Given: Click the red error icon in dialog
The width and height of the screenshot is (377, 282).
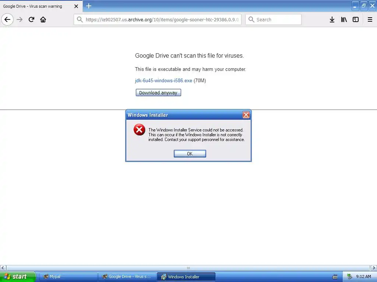Looking at the screenshot, I should 140,130.
